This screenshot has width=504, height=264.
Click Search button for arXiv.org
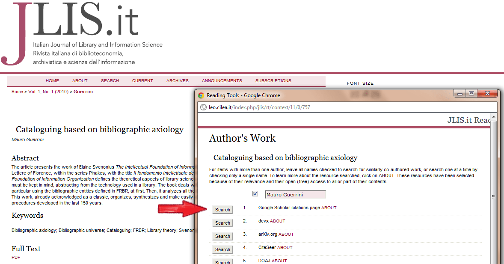222,236
